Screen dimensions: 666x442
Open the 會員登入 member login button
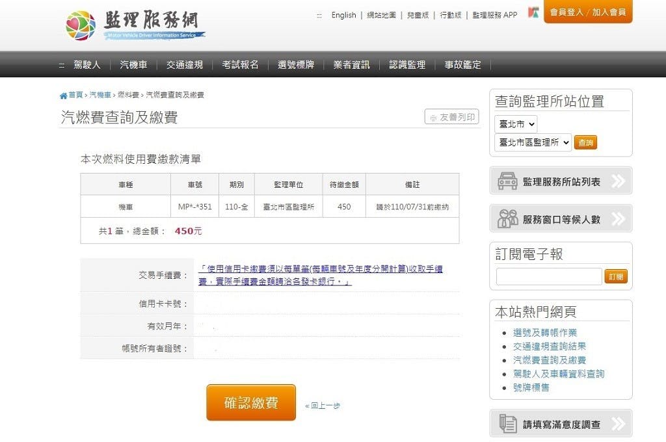coord(566,12)
